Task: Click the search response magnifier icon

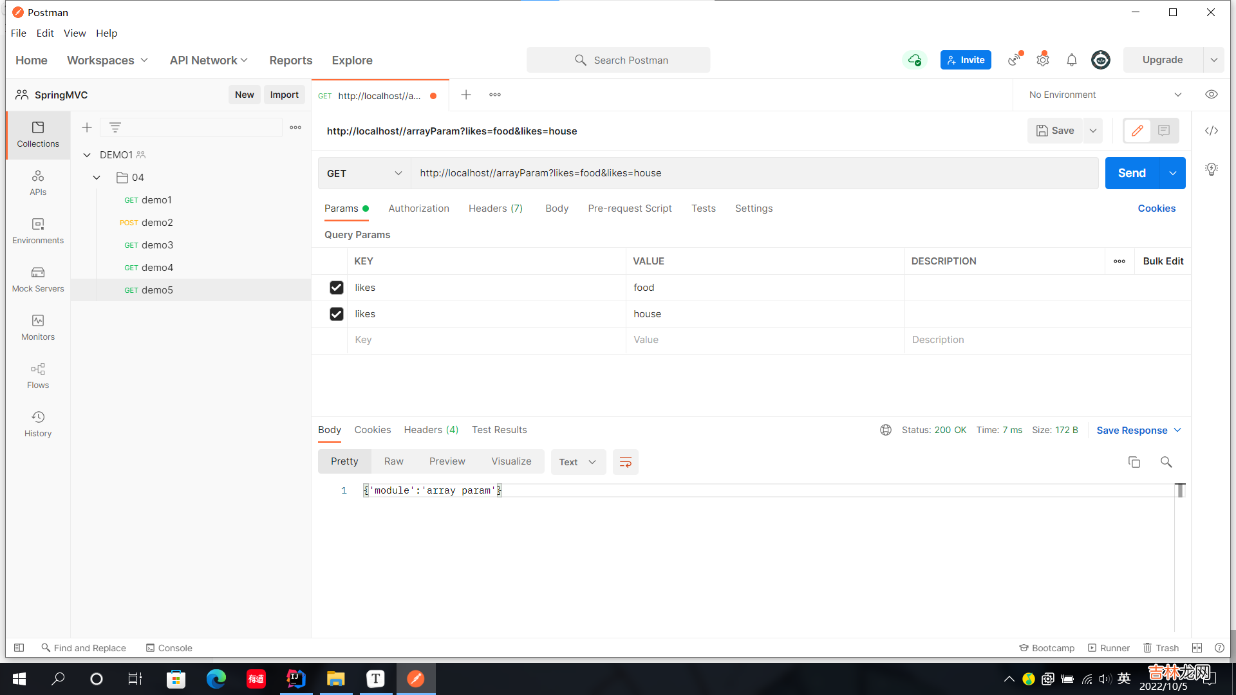Action: tap(1166, 462)
